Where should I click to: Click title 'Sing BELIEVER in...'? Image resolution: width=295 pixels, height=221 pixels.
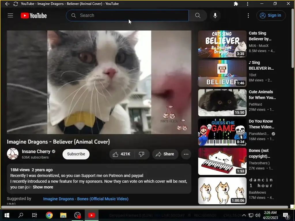[261, 65]
